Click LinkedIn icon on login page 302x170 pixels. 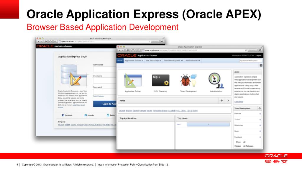[86, 115]
